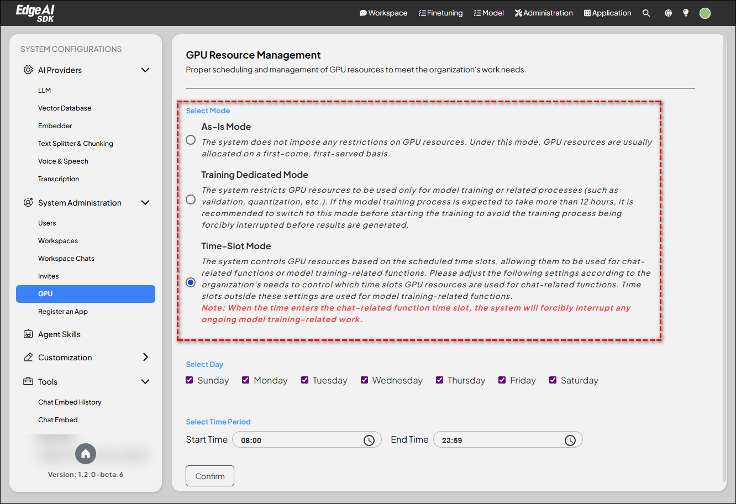This screenshot has height=504, width=736.
Task: Uncheck the Sunday checkbox
Action: (x=190, y=380)
